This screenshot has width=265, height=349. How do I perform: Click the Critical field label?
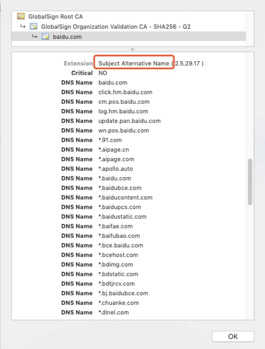[82, 73]
